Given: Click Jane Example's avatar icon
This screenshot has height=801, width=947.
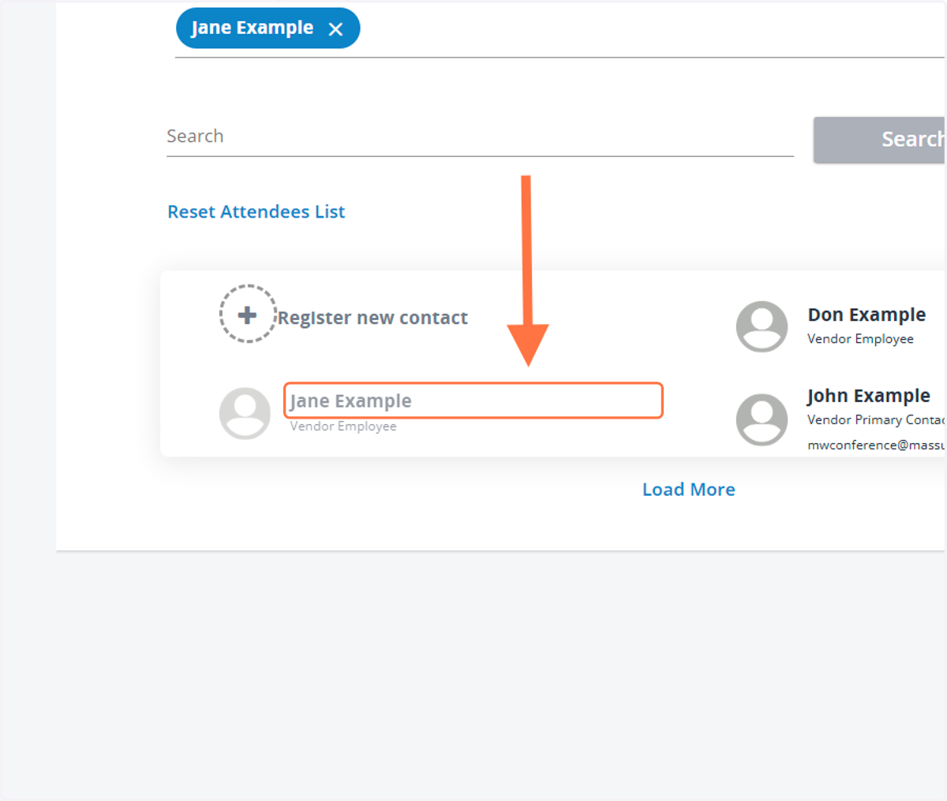Looking at the screenshot, I should (245, 413).
